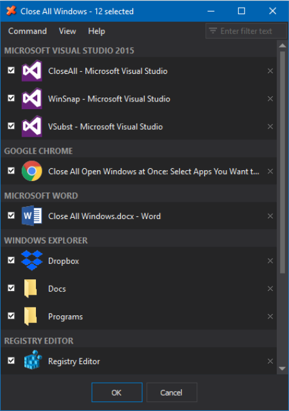This screenshot has height=411, width=289.
Task: Click the Cancel button
Action: (x=171, y=392)
